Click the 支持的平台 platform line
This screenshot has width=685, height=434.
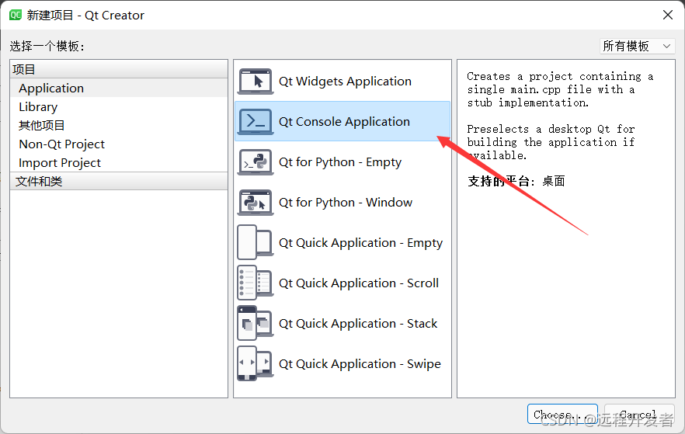[x=516, y=181]
